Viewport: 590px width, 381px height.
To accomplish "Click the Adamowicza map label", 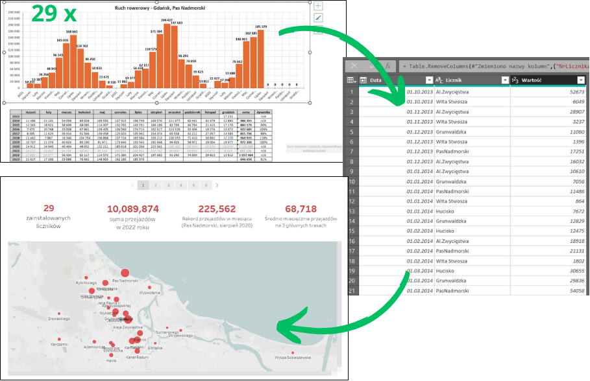I will 93,347.
